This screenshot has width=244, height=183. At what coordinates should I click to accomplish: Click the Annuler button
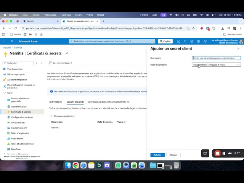(x=173, y=155)
